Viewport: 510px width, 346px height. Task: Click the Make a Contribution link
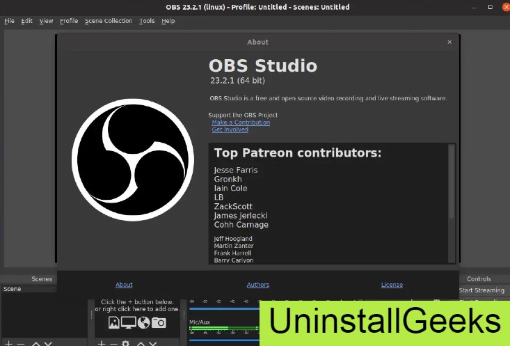[241, 123]
